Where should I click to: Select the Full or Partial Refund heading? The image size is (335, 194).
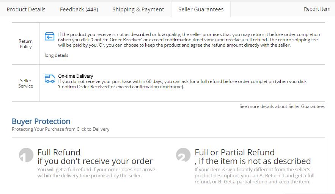[253, 156]
